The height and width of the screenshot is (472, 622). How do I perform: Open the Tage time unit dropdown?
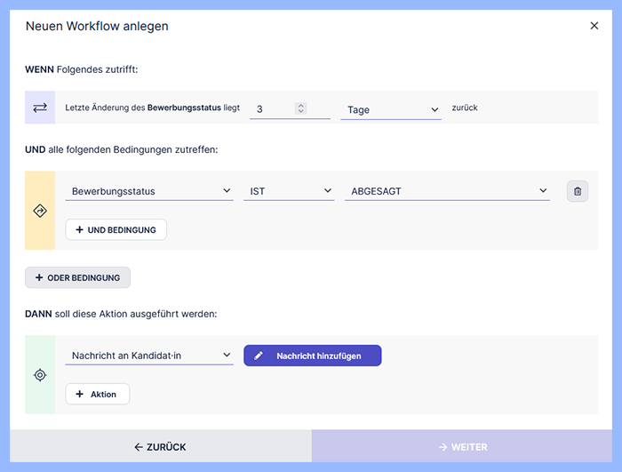(391, 109)
